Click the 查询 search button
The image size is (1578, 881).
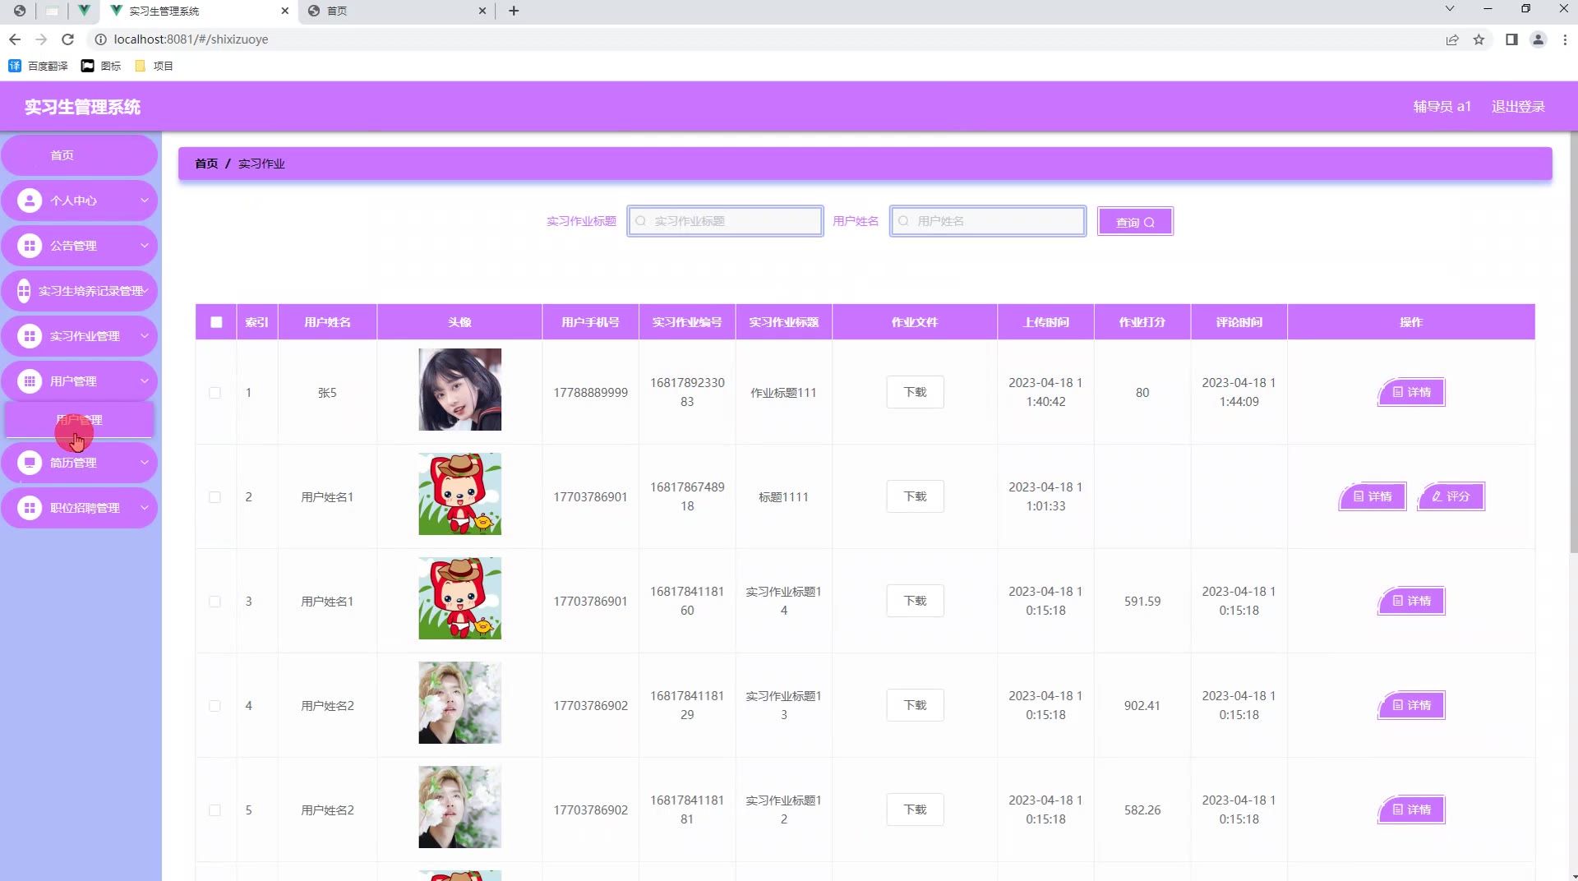1135,222
